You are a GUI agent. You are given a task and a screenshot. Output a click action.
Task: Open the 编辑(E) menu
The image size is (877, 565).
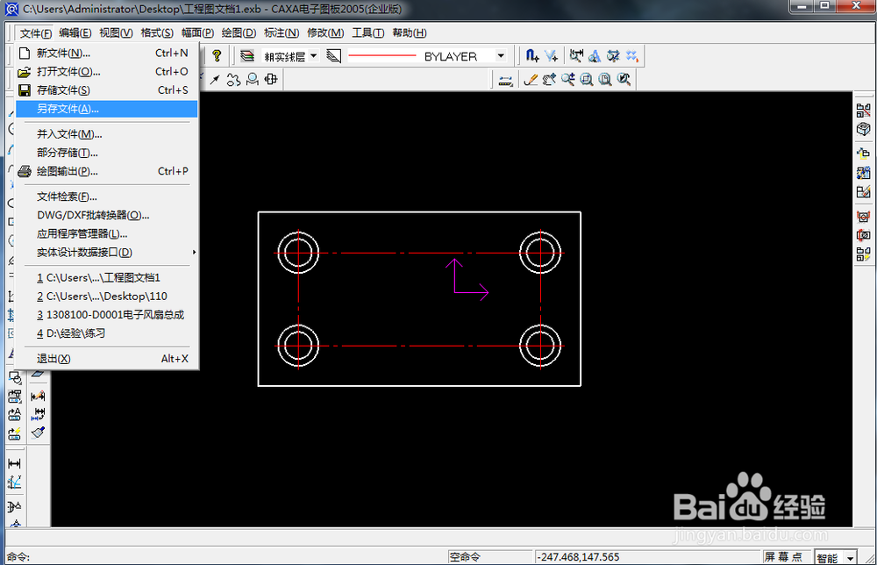click(75, 33)
